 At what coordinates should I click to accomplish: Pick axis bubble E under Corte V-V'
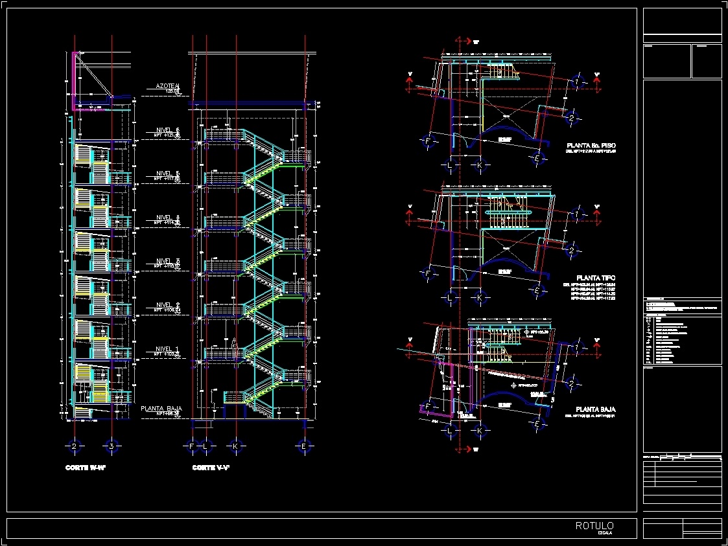[304, 446]
